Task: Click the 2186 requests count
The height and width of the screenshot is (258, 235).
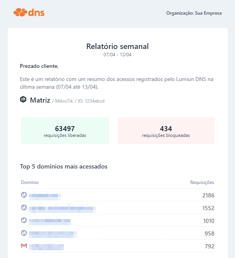Action: [208, 196]
